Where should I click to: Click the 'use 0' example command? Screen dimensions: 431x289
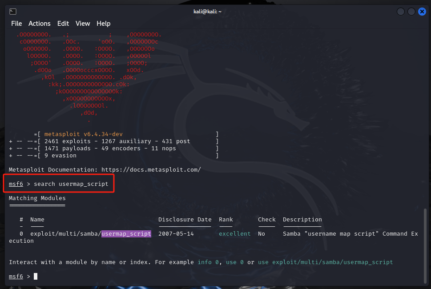(x=235, y=262)
